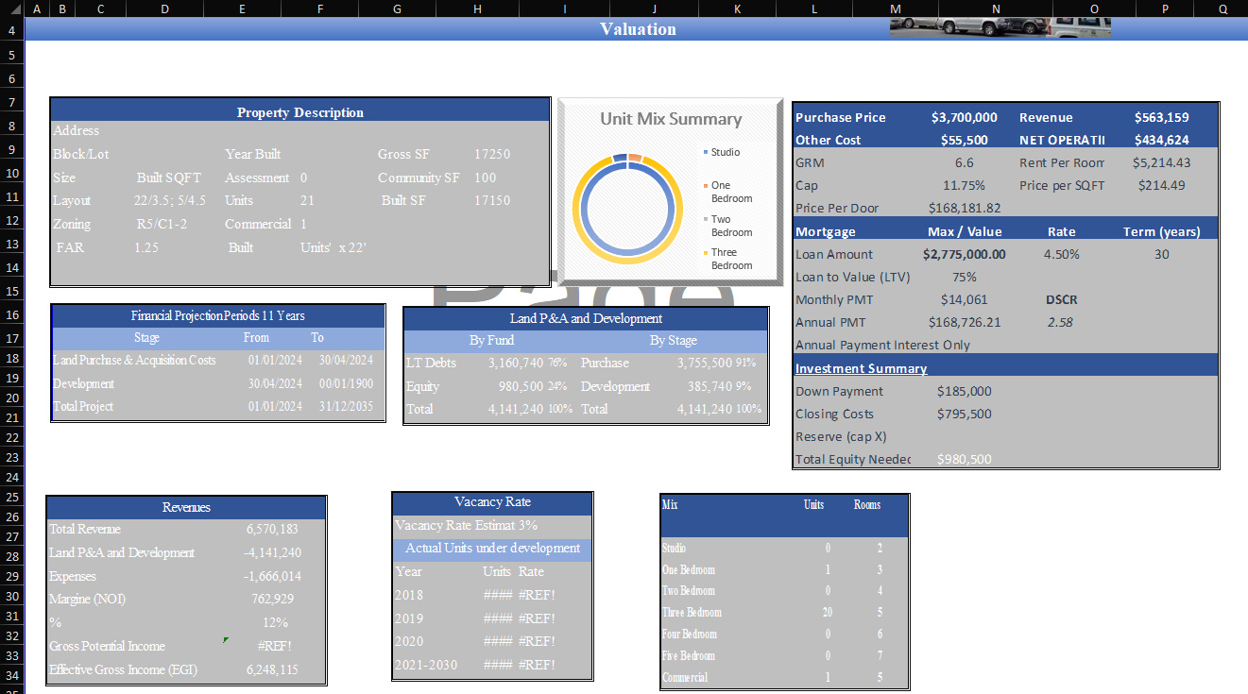Select the Purchase Price value $3,700,000
This screenshot has width=1248, height=694.
pyautogui.click(x=964, y=117)
